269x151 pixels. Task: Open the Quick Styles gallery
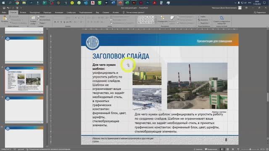(x=172, y=19)
